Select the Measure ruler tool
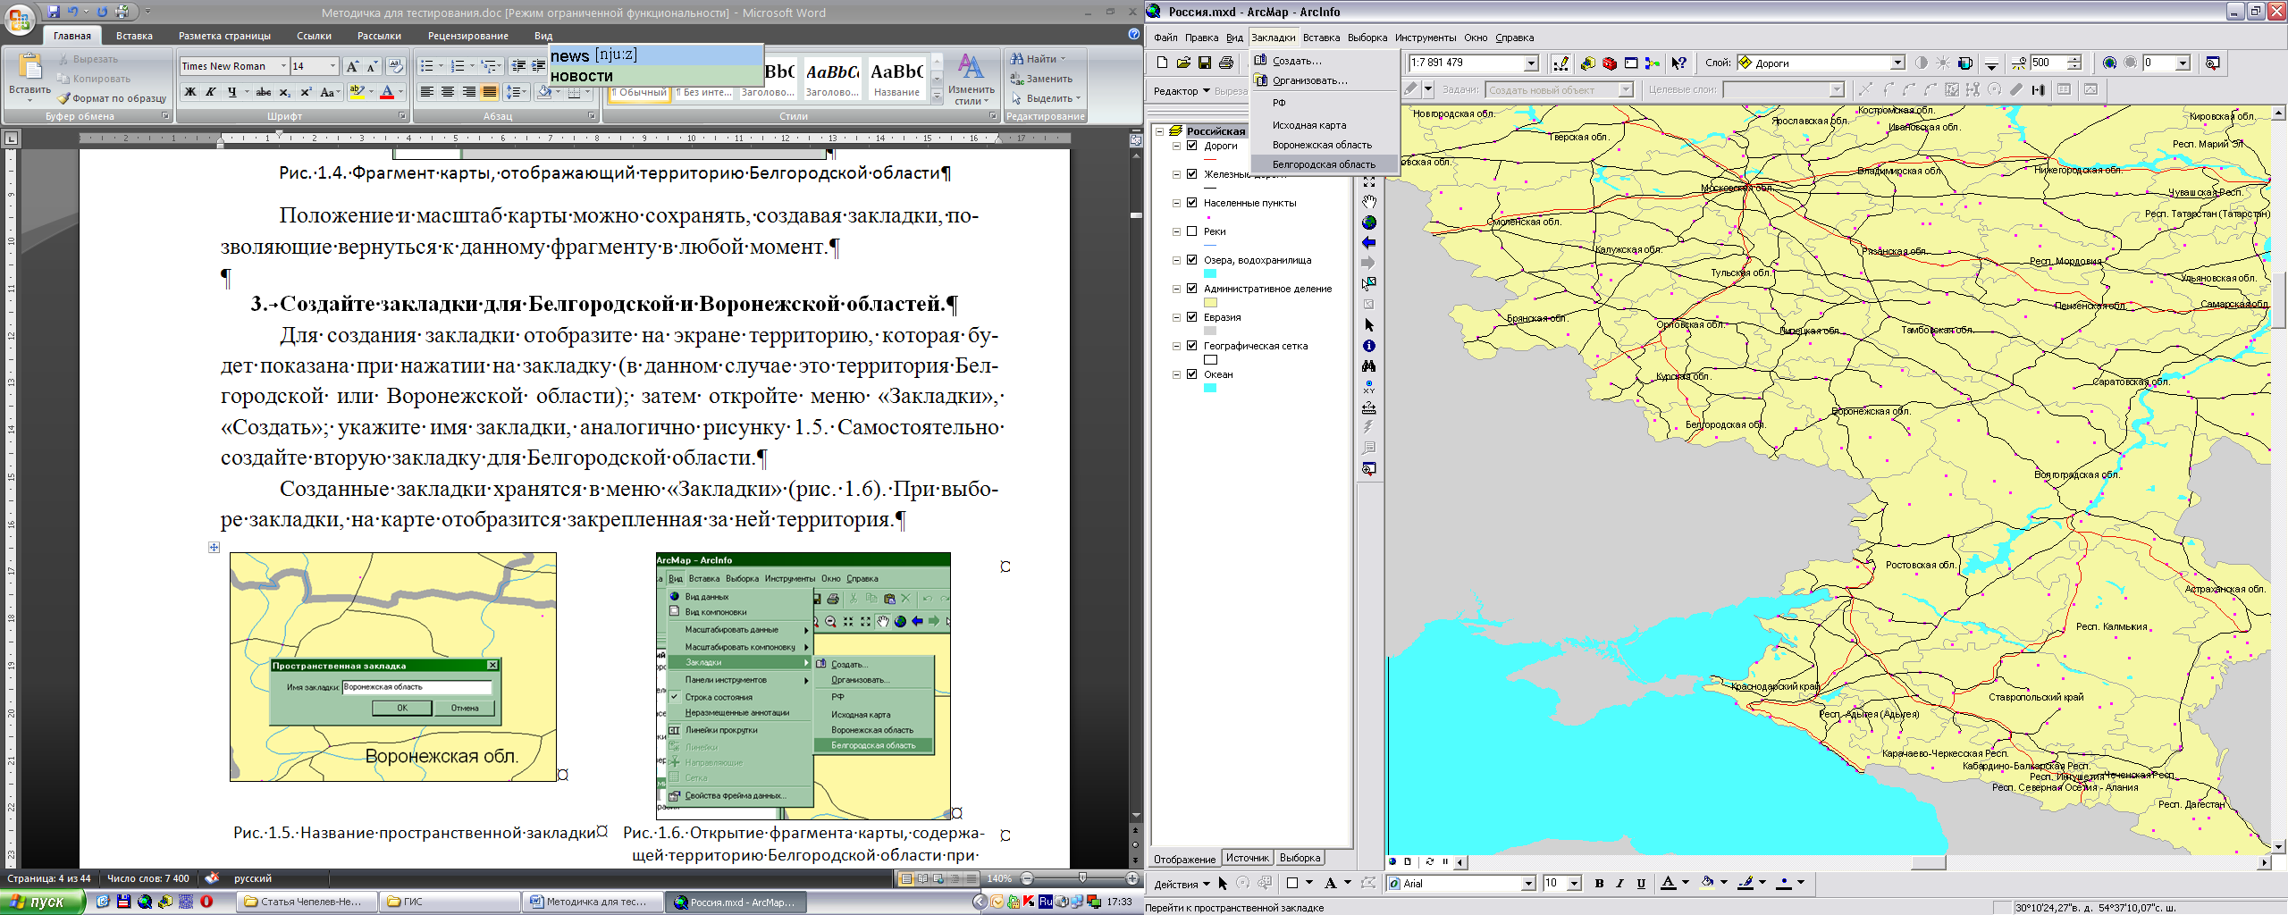Image resolution: width=2288 pixels, height=915 pixels. coord(1368,407)
